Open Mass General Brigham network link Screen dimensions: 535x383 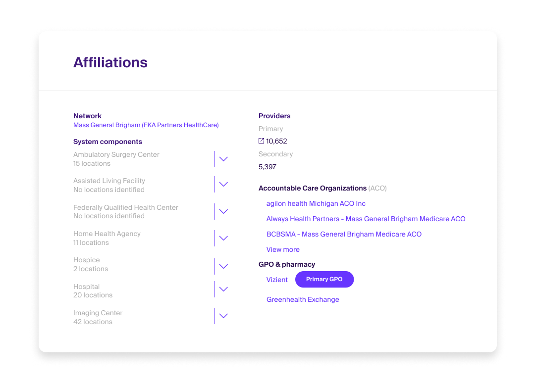click(x=146, y=125)
